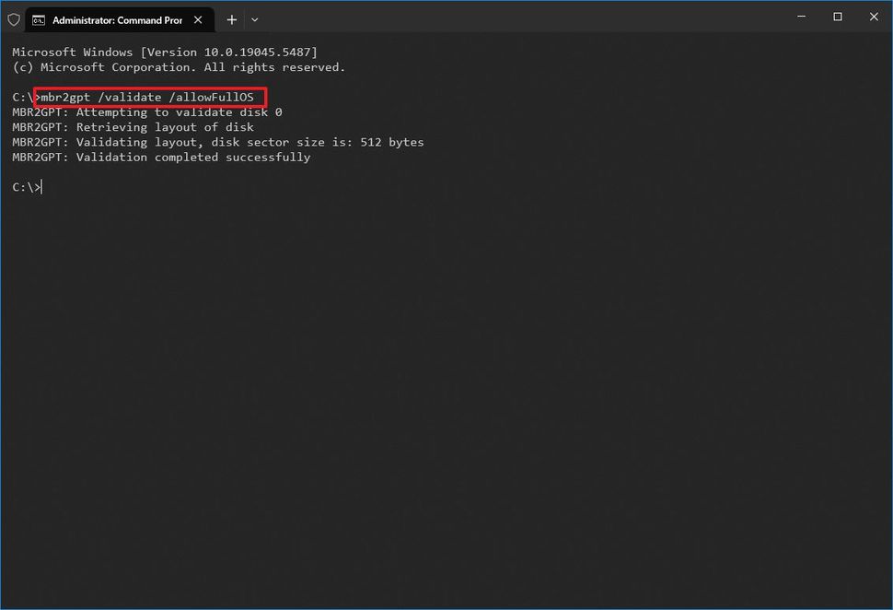Click the admin shield icon in the title bar
This screenshot has height=610, width=893.
14,18
